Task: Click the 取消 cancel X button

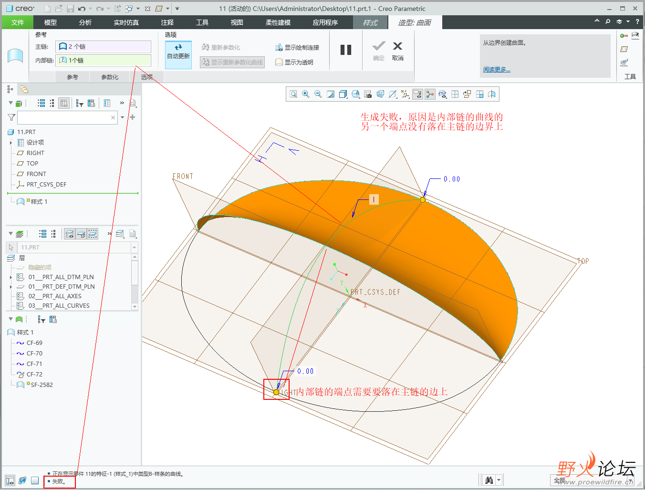Action: [397, 51]
